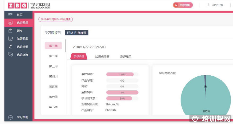
Task: Select 第二周 in the week list
Action: tap(53, 56)
